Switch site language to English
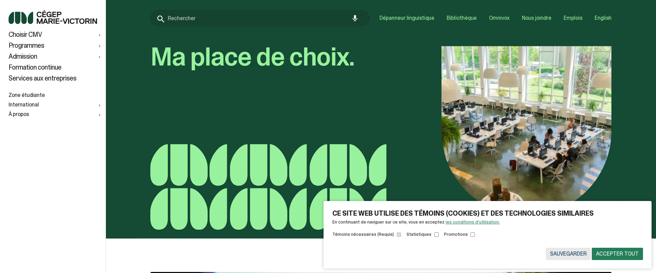The image size is (656, 273). pyautogui.click(x=603, y=18)
